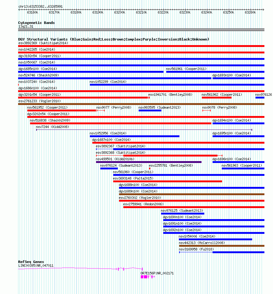Select nsv442313 (McCarroll2008) label
Viewport: 273px width, 294px height.
tap(202, 243)
